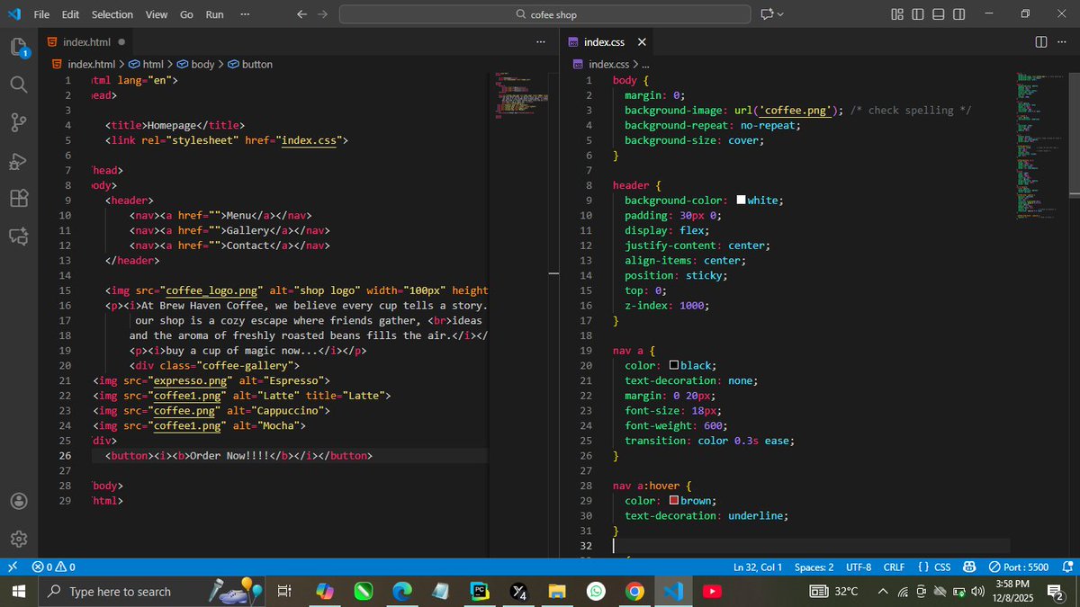Toggle the primary sidebar visibility
The image size is (1080, 607).
917,13
